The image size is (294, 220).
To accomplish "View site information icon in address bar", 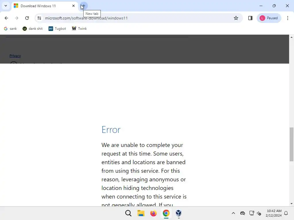I will coord(39,18).
